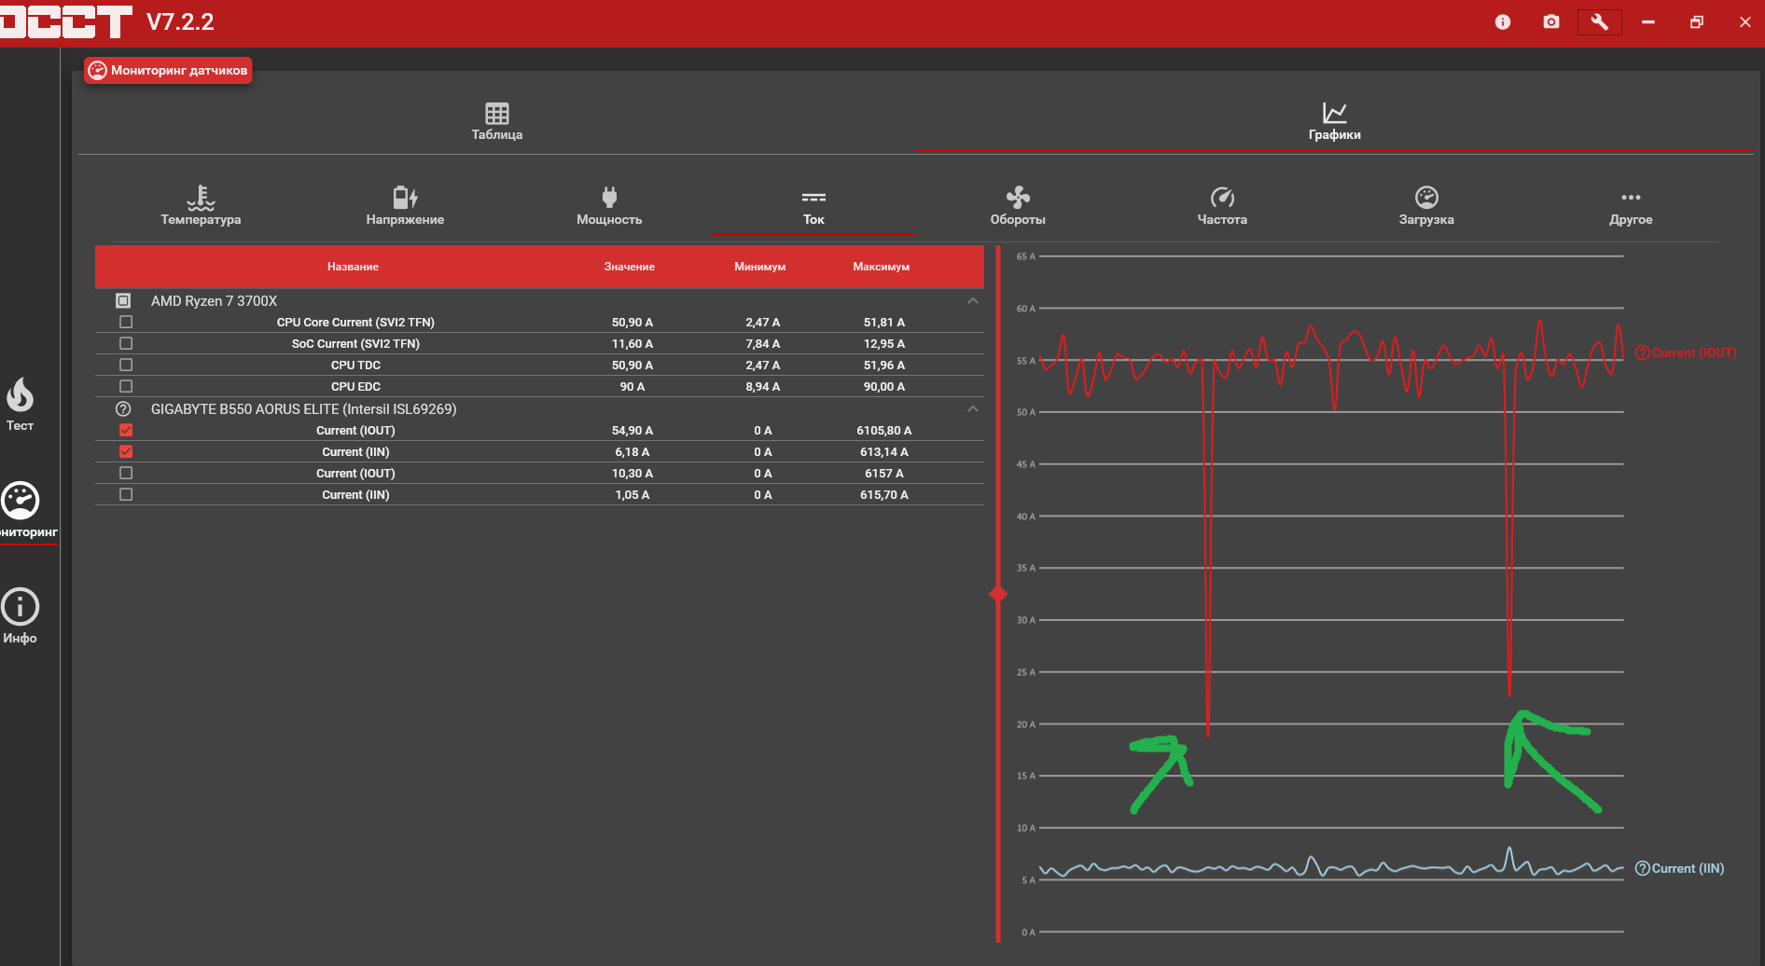Sort by the Минимум column header
This screenshot has height=966, width=1765.
[759, 267]
